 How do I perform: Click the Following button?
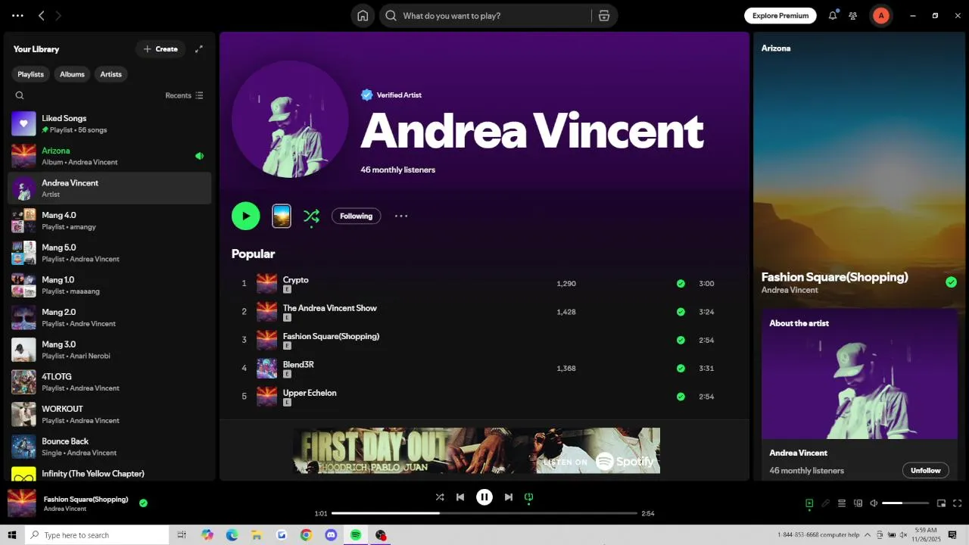click(356, 216)
